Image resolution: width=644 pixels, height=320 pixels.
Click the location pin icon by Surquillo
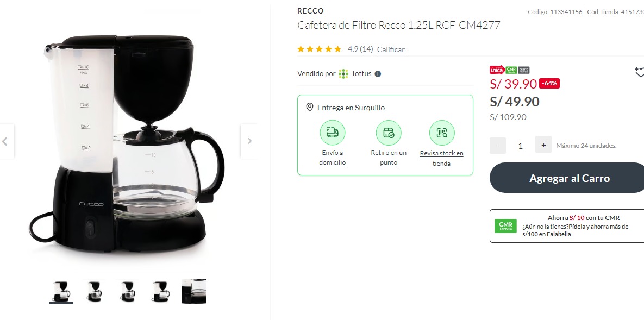pyautogui.click(x=310, y=107)
